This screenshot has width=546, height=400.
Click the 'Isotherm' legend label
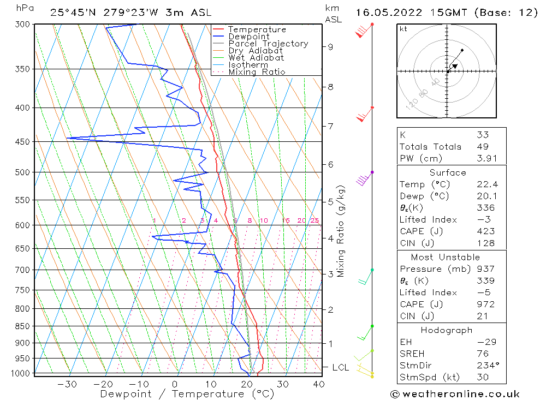pyautogui.click(x=248, y=65)
